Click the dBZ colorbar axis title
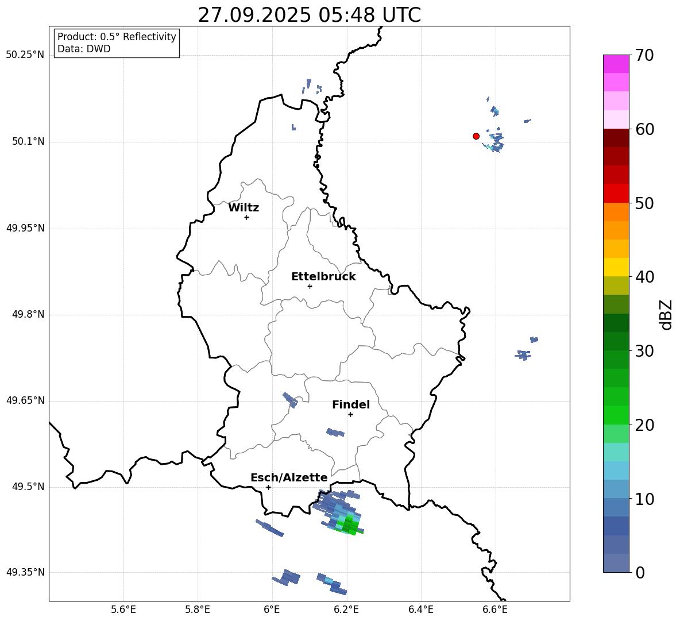The image size is (680, 621). point(666,314)
